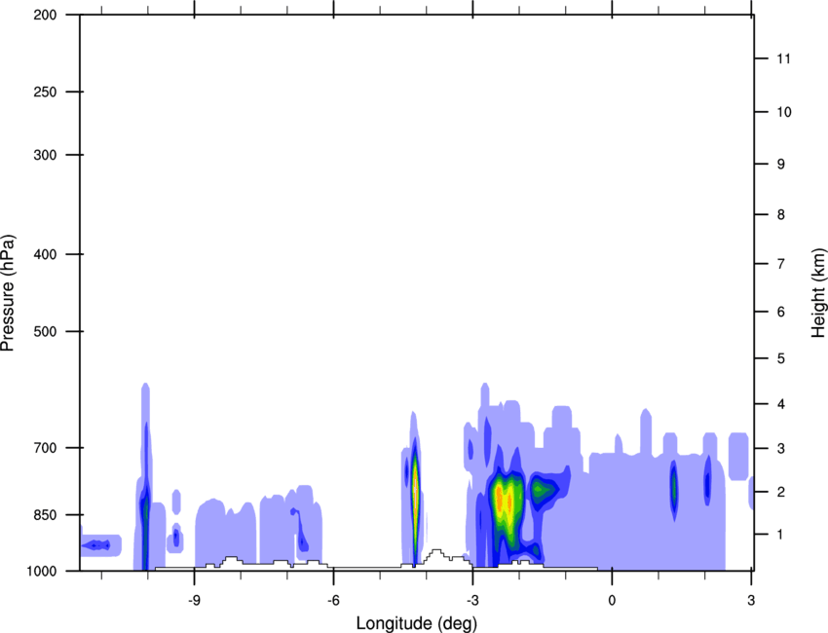Click the 4 km height label
Screen dimensions: 828x633
781,404
